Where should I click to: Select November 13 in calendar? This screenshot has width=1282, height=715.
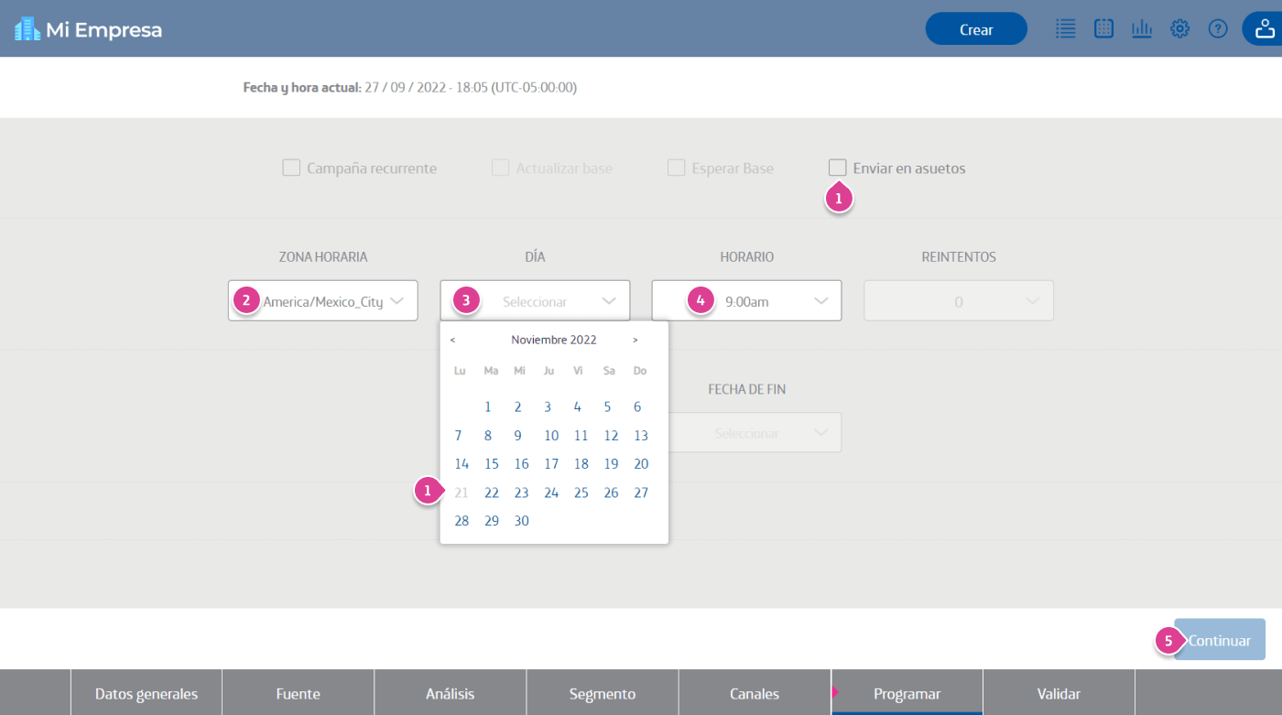point(641,436)
